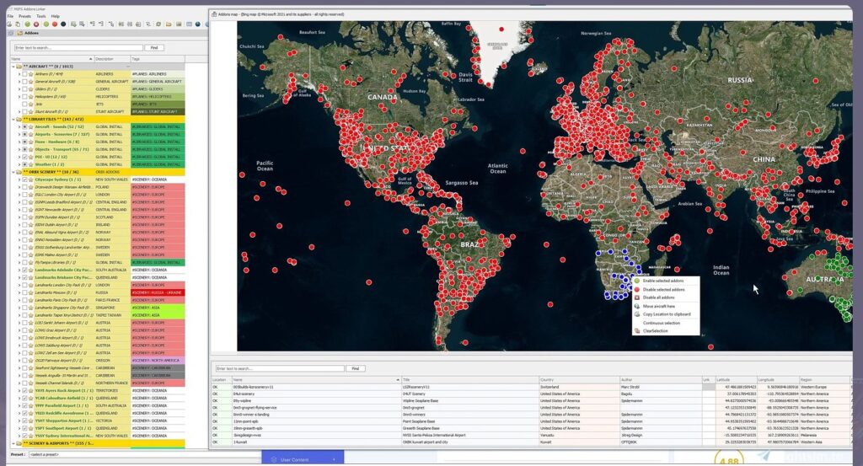Image resolution: width=863 pixels, height=466 pixels.
Task: Uncheck the YAYE Ayers Rock Airport checkbox
Action: (24, 390)
